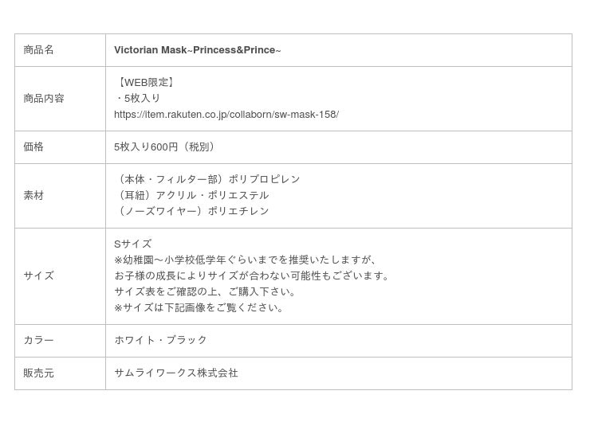This screenshot has height=422, width=590.
Task: Click the 5枚入り600円 price text
Action: point(166,147)
